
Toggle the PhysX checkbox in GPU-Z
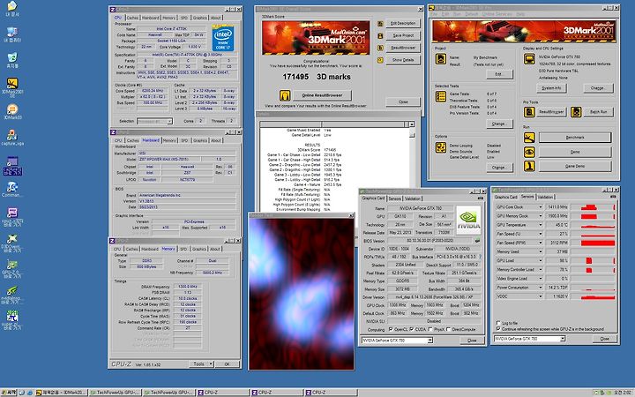pos(430,329)
